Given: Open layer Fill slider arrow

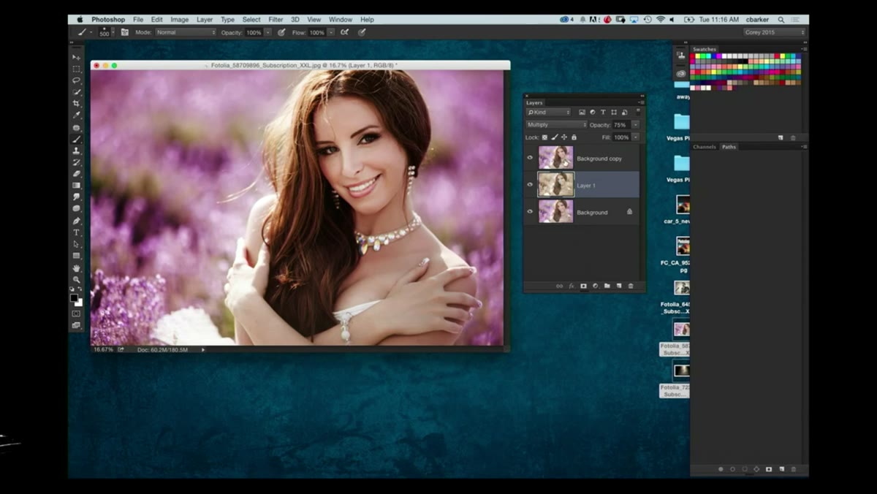Looking at the screenshot, I should [636, 137].
